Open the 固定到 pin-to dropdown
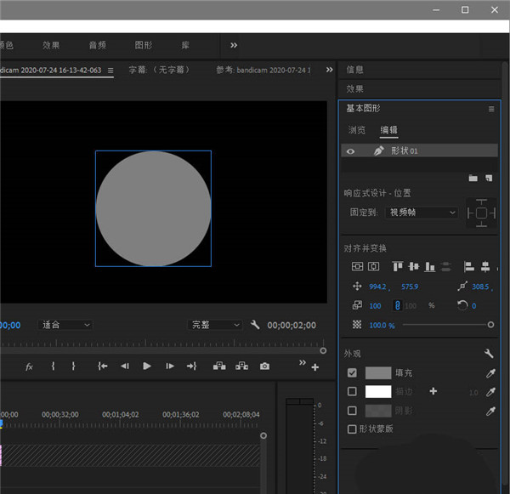This screenshot has width=510, height=494. (422, 212)
